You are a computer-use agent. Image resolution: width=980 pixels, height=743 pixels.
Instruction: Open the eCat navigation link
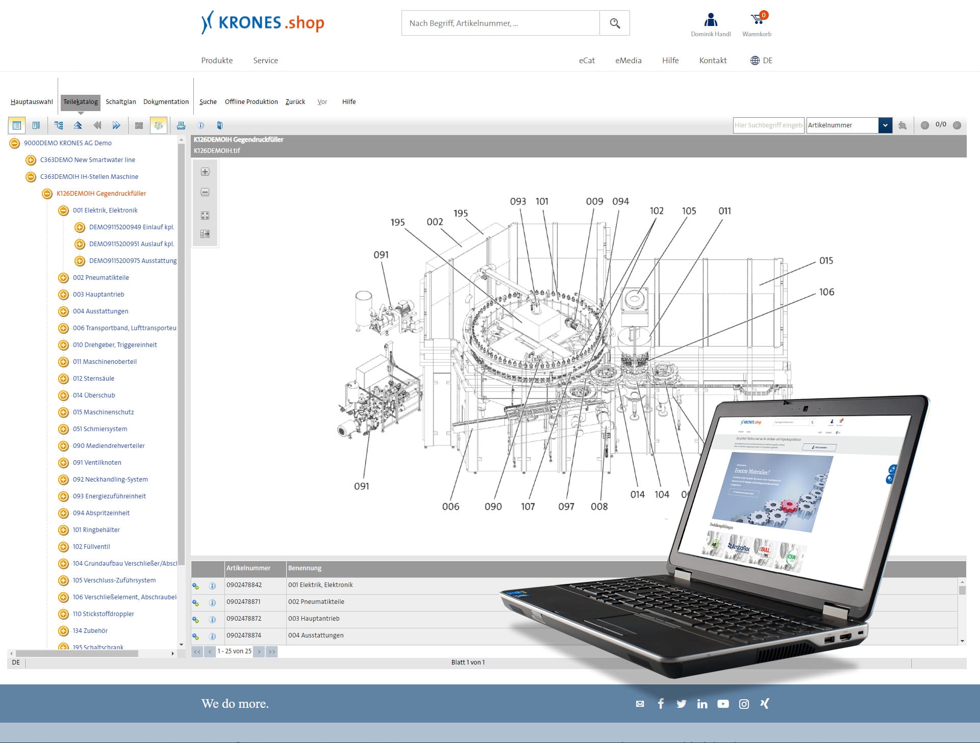(587, 60)
